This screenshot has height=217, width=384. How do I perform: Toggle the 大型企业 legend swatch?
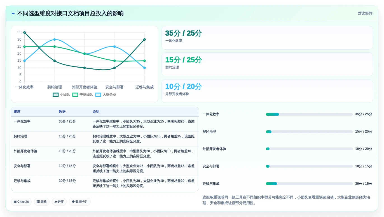point(98,95)
